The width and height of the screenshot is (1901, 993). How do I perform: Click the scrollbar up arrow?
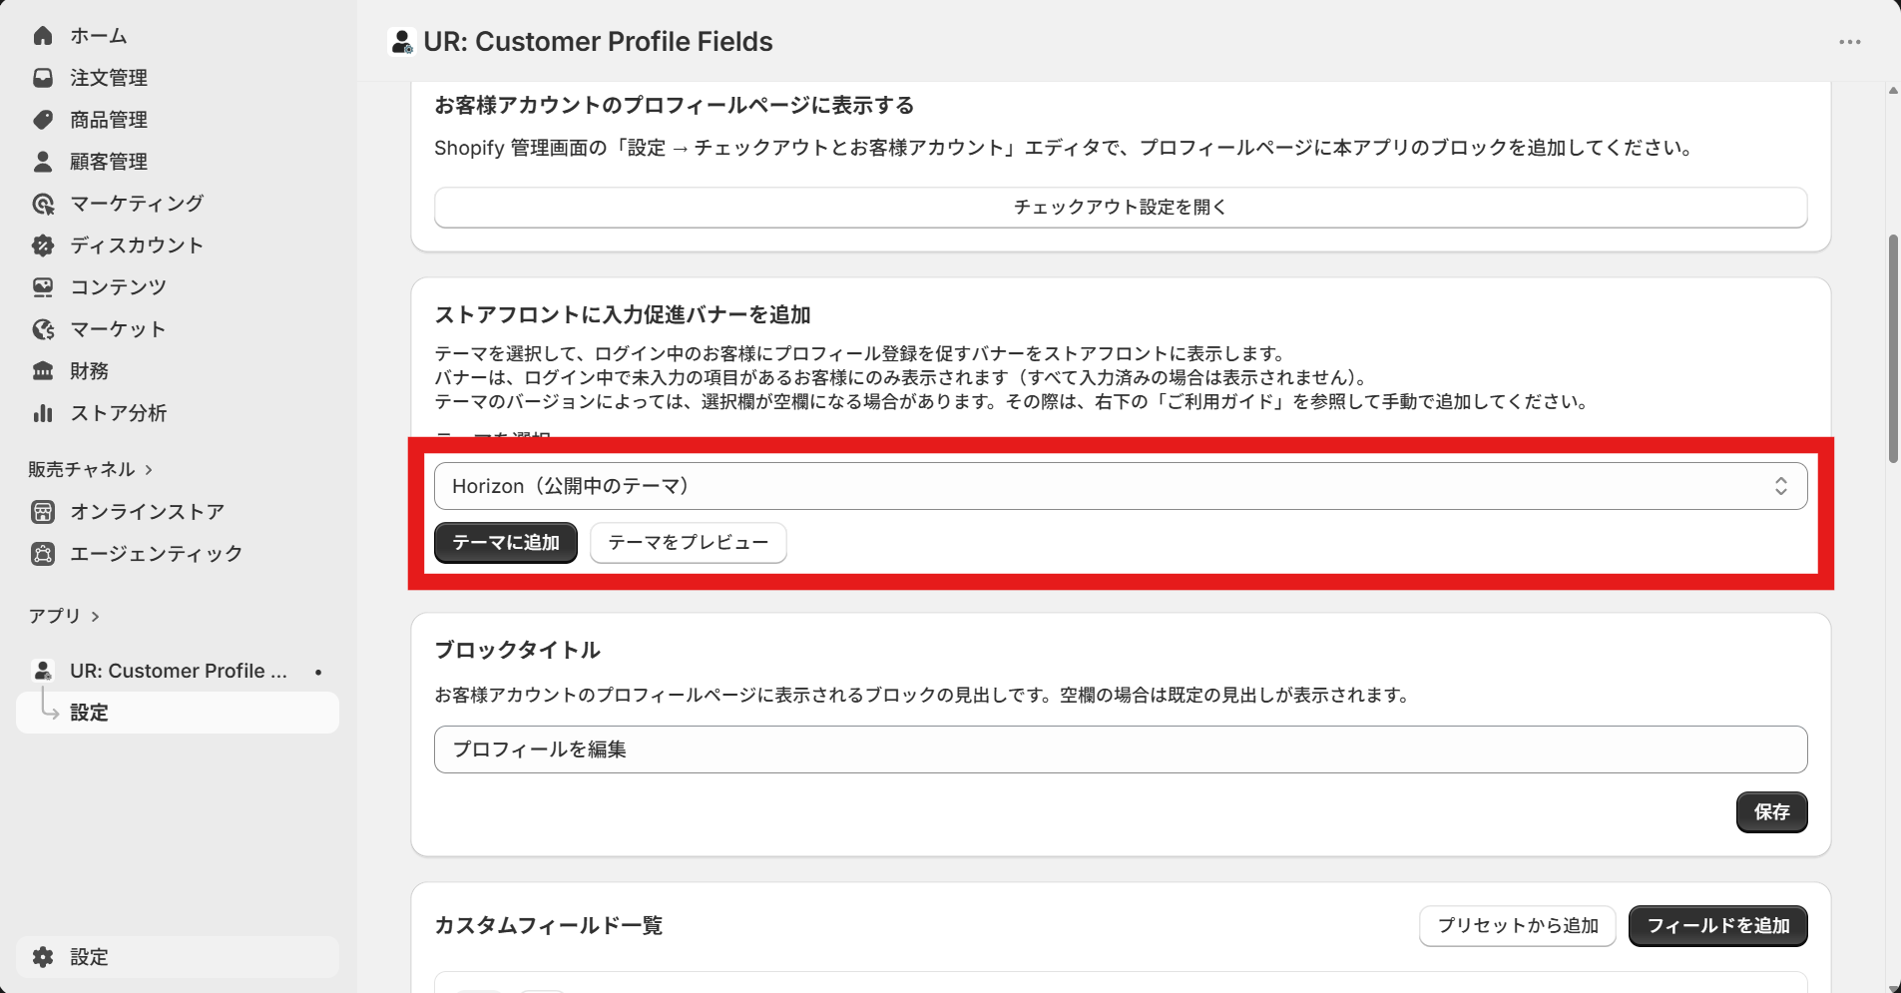click(1893, 91)
